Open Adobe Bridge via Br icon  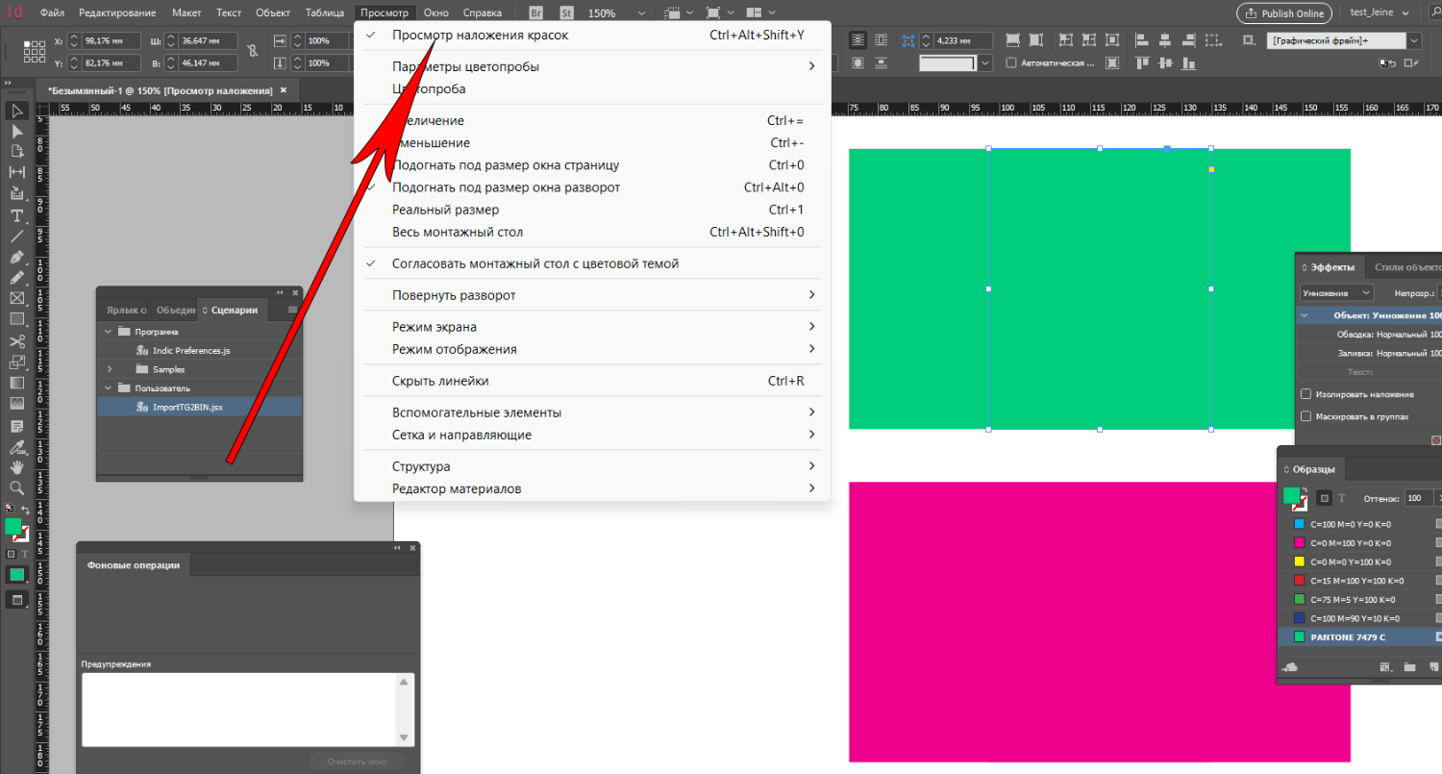tap(536, 13)
